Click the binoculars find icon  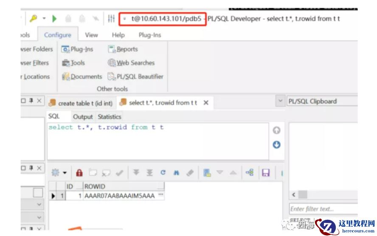coord(177,173)
